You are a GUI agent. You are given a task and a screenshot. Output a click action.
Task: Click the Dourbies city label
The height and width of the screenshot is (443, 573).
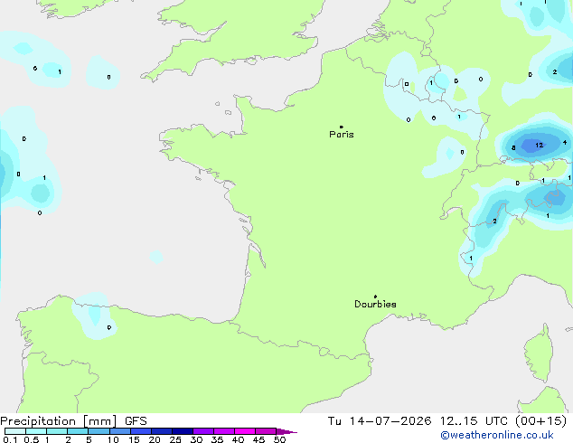(x=375, y=304)
